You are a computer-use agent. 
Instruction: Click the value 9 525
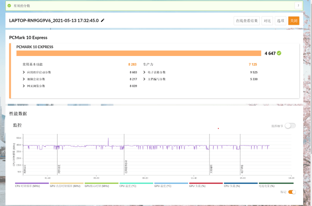[254, 72]
